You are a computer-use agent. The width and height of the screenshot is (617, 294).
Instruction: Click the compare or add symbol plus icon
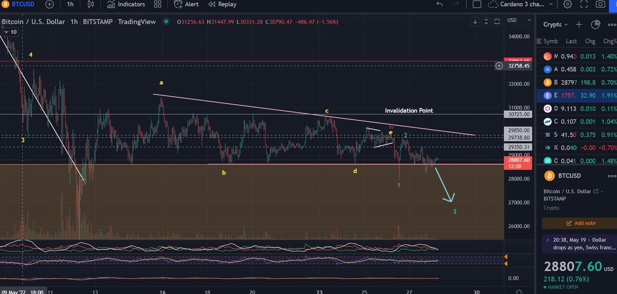[x=48, y=4]
